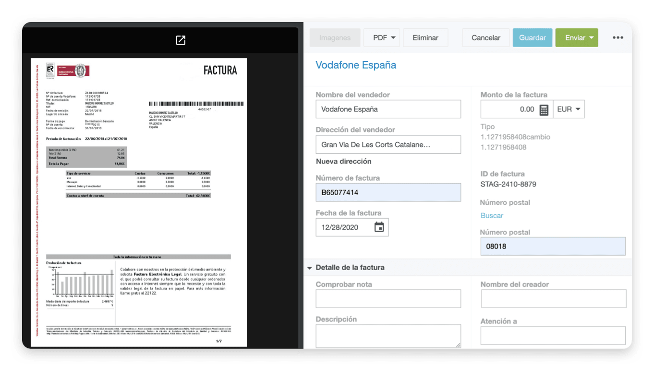Click the Buscar link under Número postal

point(492,216)
